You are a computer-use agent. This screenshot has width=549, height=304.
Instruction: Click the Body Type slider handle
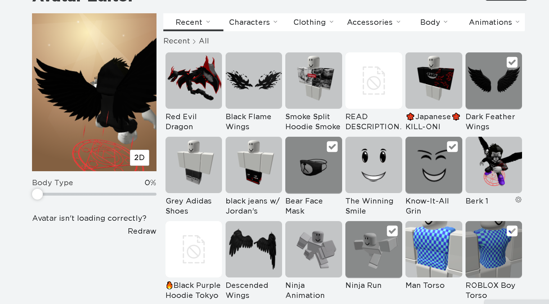click(37, 194)
